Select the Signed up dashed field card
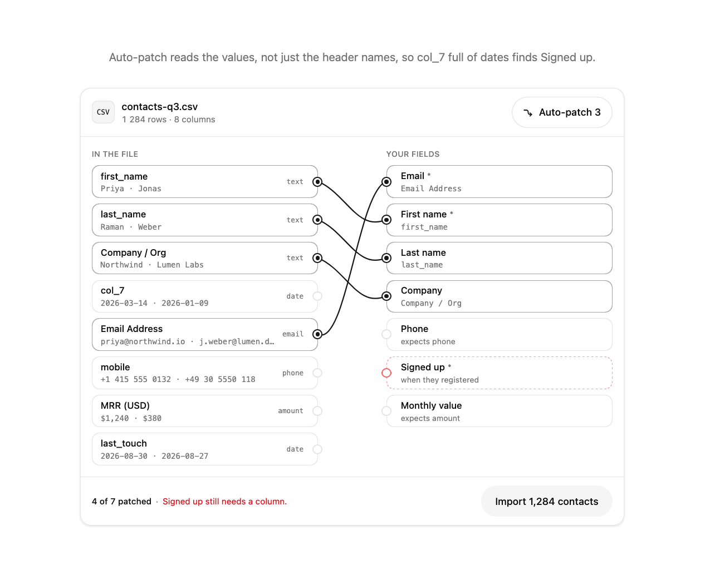The height and width of the screenshot is (575, 705). click(500, 373)
